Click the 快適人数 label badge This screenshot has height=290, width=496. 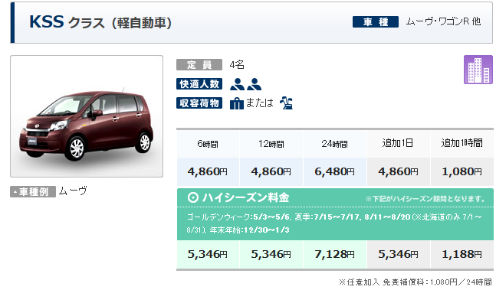tap(199, 84)
